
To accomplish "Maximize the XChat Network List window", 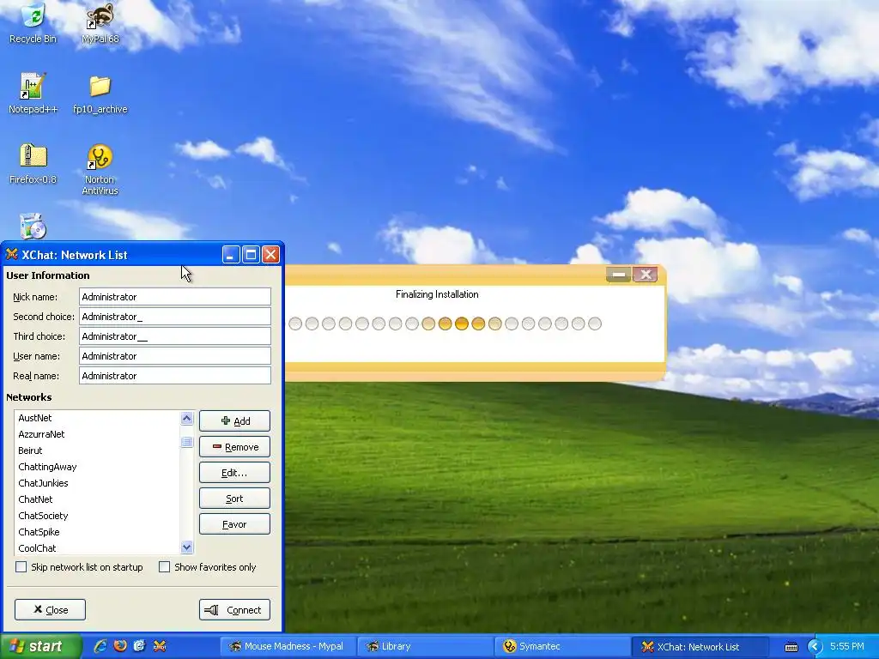I will coord(251,254).
